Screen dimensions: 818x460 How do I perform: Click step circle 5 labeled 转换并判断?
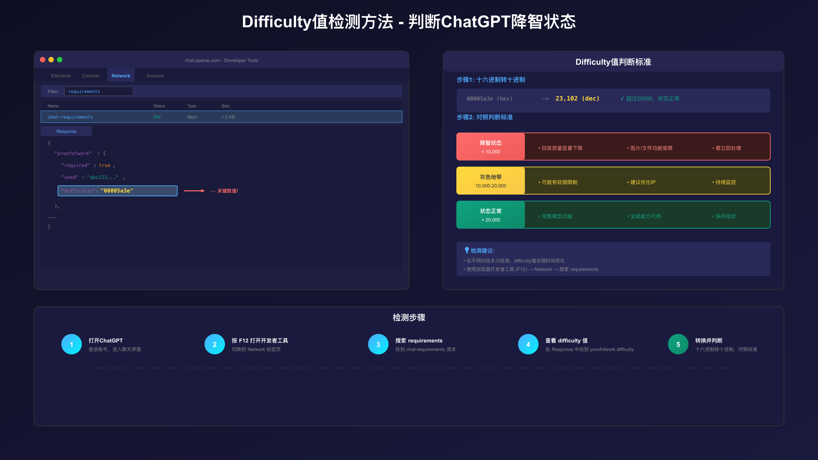click(x=678, y=344)
